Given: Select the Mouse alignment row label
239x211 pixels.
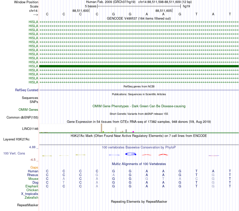Looking at the screenshot, I should [33, 179].
